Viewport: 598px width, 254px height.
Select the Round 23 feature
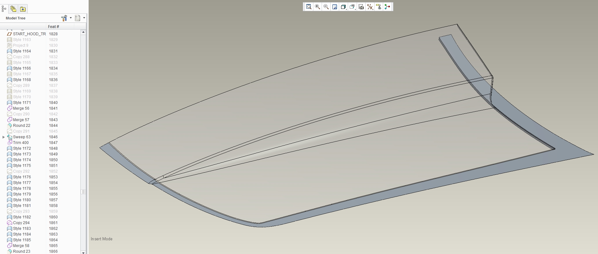22,251
